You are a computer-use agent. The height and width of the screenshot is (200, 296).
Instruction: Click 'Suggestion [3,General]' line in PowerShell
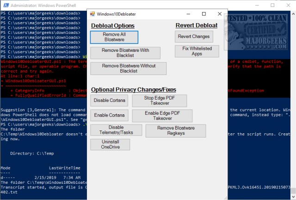pos(44,110)
